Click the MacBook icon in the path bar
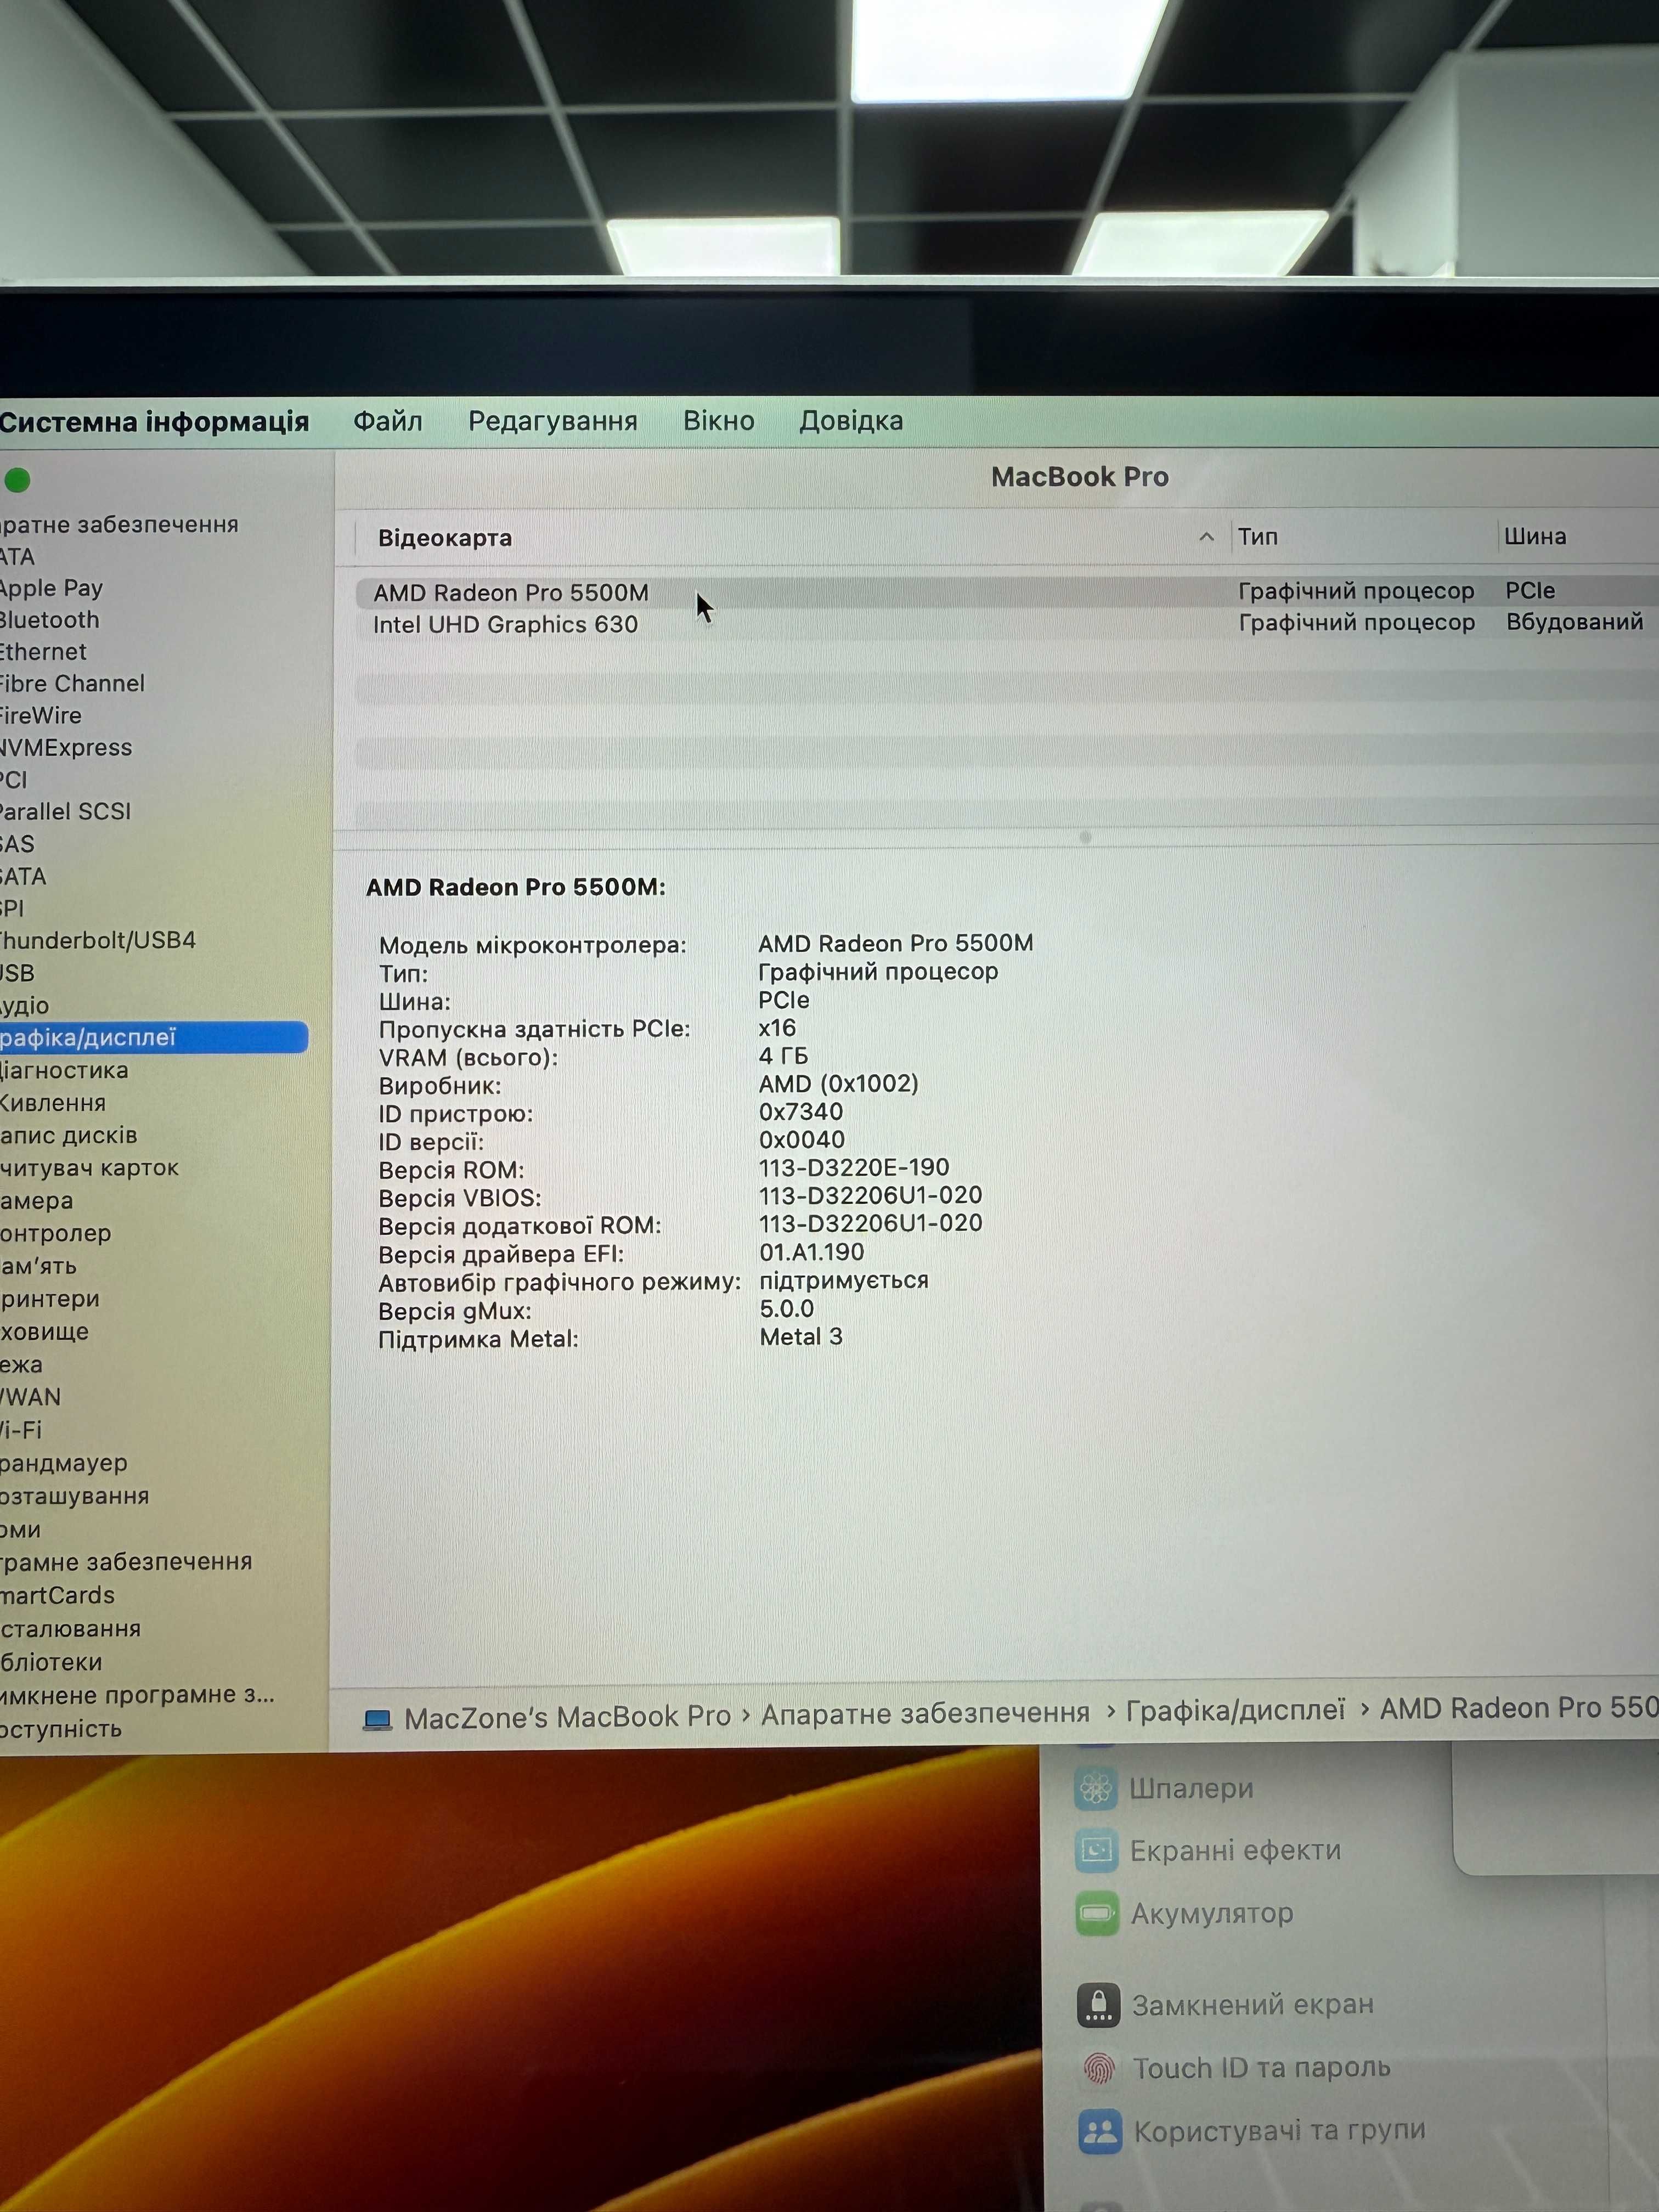 coord(377,1719)
